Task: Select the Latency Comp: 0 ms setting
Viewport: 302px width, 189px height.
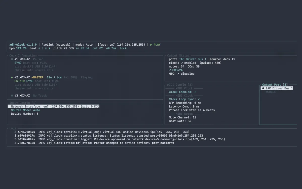Action: (x=184, y=107)
